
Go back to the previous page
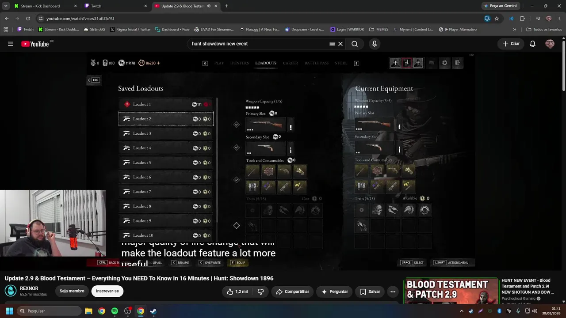point(7,19)
